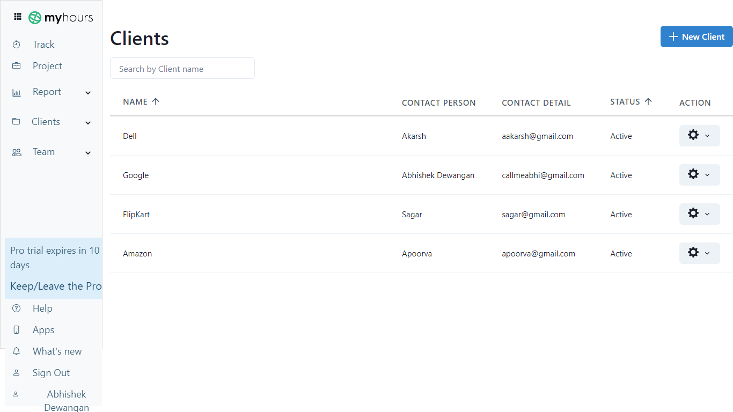Expand the Report menu chevron
The width and height of the screenshot is (733, 412).
pyautogui.click(x=89, y=93)
